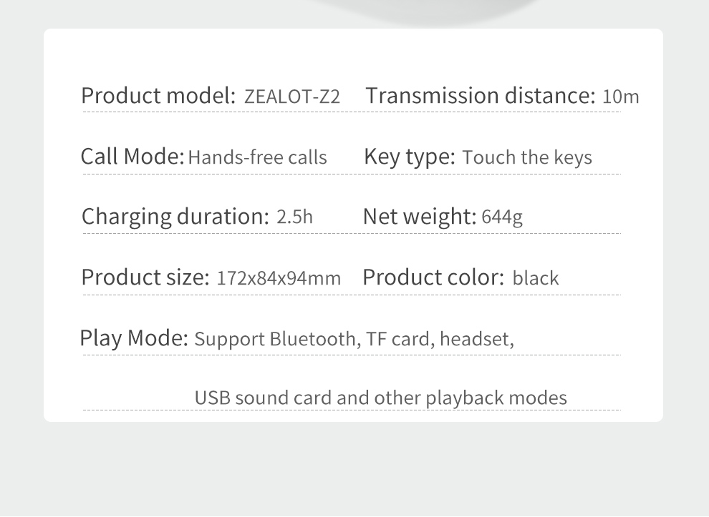Select the 172x84x94mm dimensions text
The height and width of the screenshot is (517, 709).
(x=279, y=278)
